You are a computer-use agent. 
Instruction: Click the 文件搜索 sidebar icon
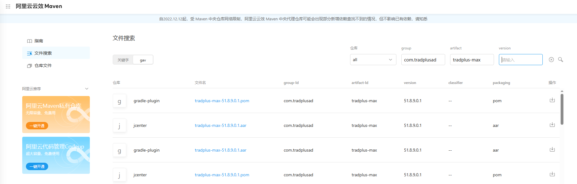point(30,53)
